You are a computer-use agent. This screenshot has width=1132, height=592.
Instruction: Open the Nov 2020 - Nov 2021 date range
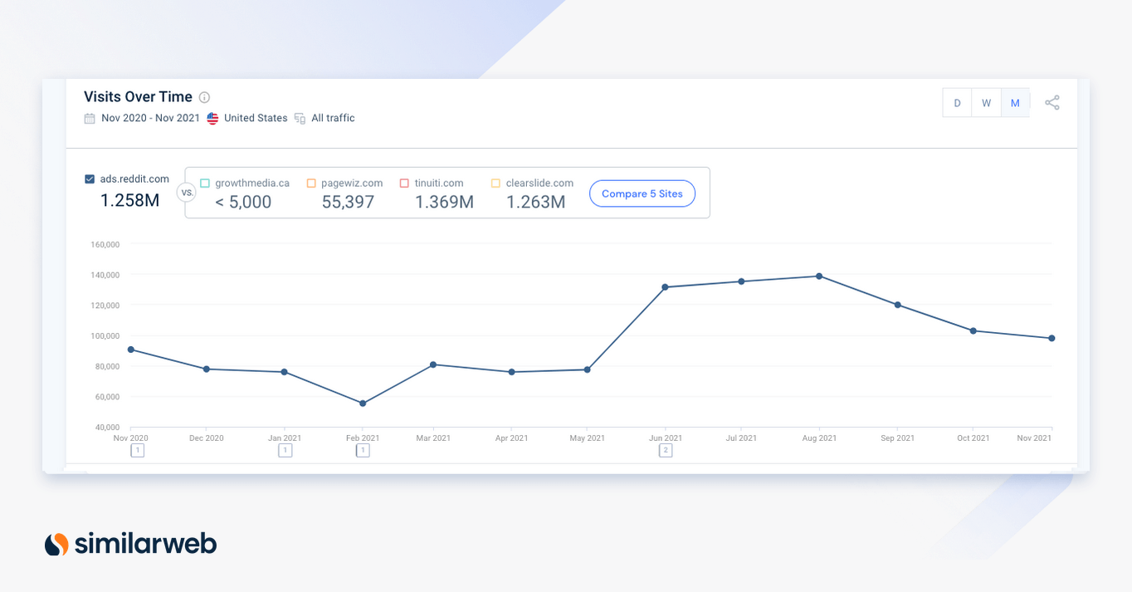[x=150, y=118]
